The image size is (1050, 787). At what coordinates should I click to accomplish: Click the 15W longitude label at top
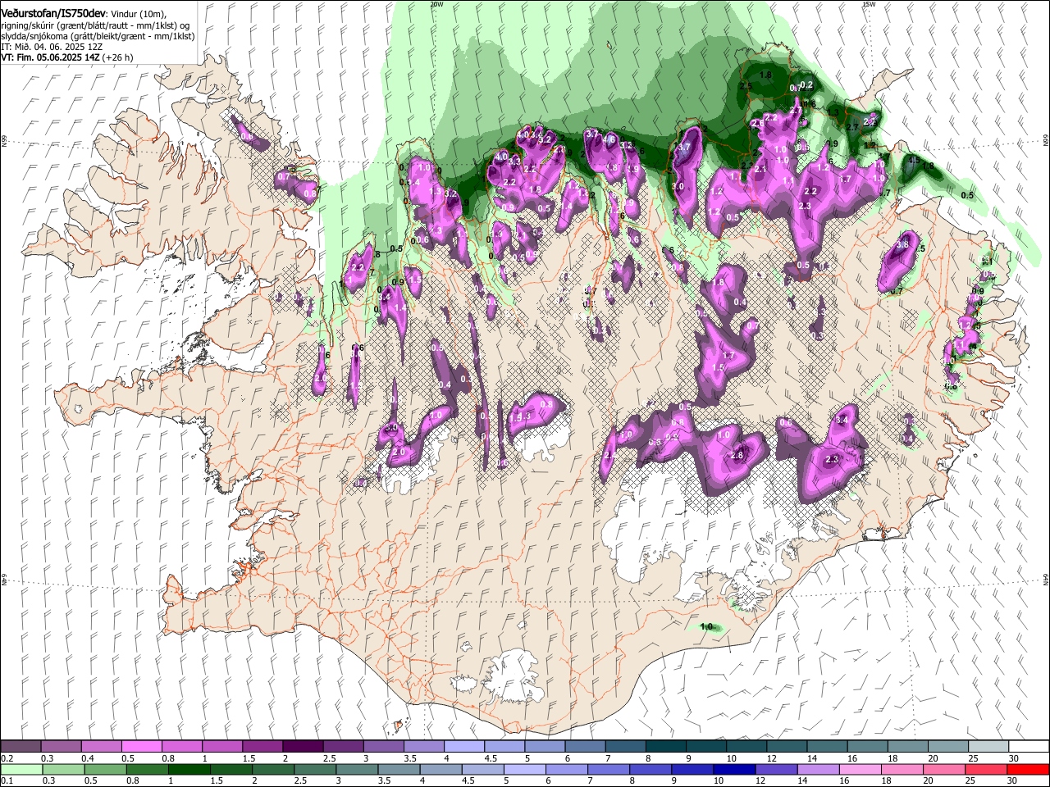pyautogui.click(x=869, y=4)
